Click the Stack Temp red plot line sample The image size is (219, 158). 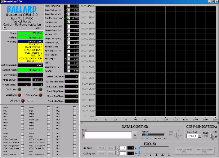[x=65, y=6]
